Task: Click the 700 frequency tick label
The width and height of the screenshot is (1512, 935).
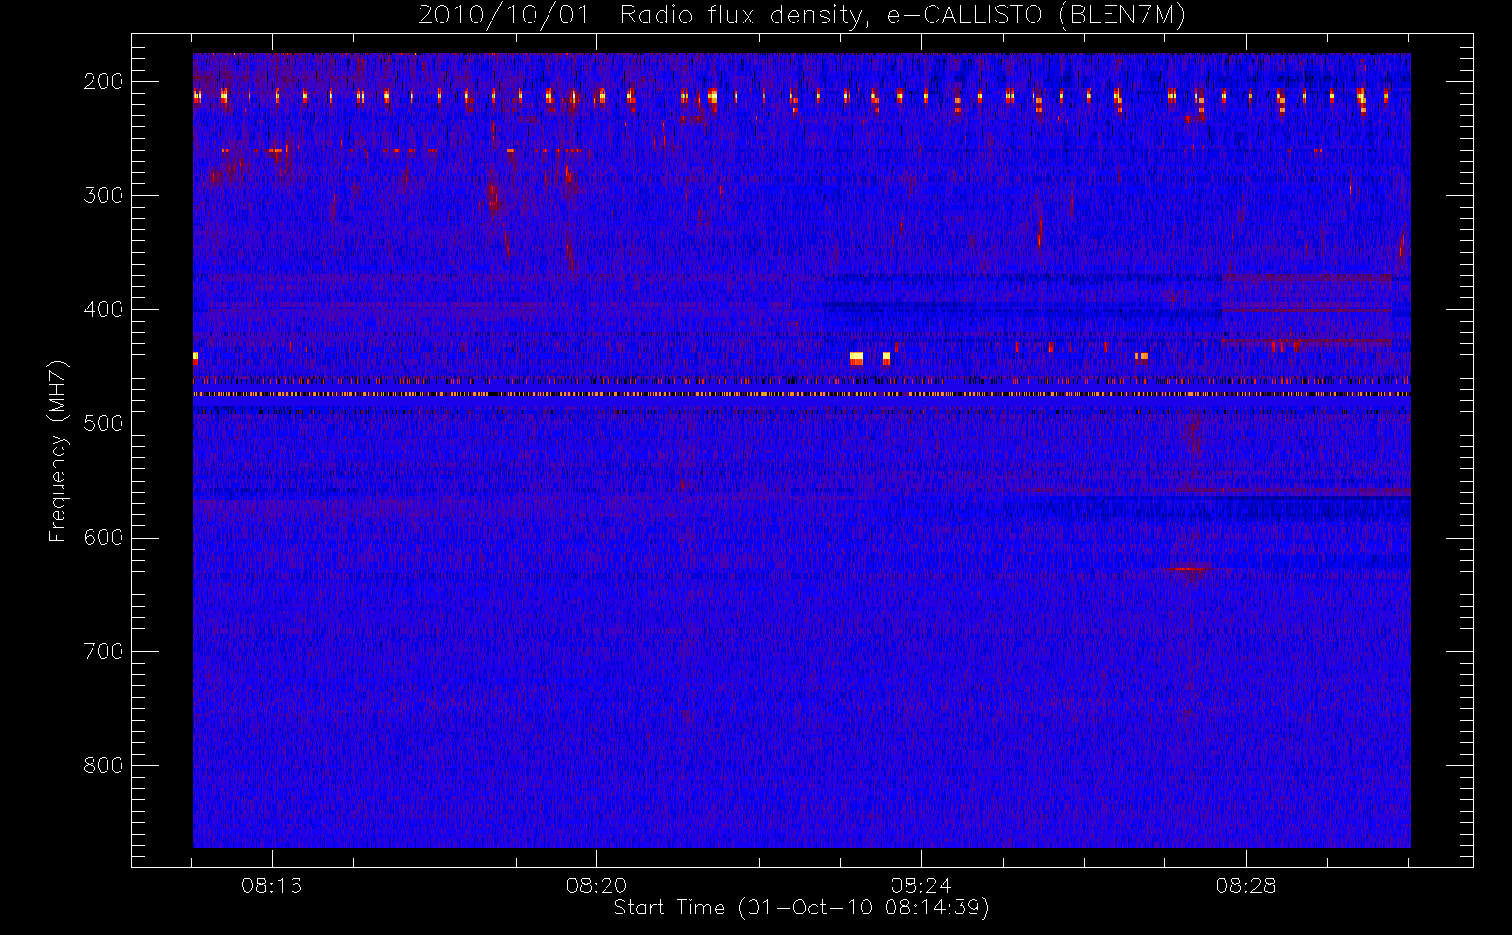Action: click(x=104, y=652)
